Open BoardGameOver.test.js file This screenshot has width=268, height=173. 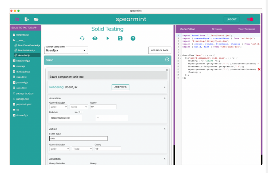27,45
